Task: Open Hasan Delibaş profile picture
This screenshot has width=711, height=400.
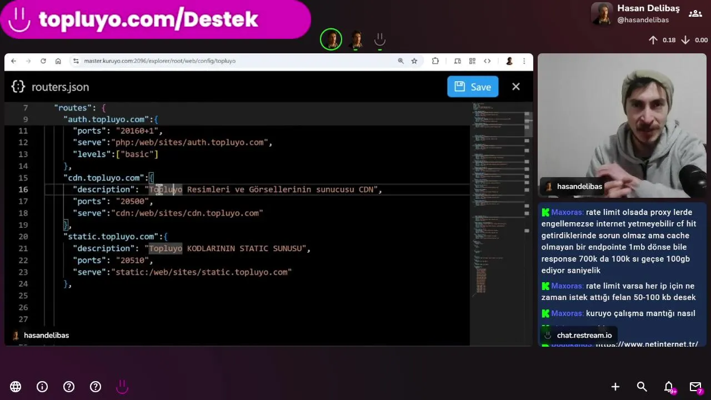Action: [602, 14]
